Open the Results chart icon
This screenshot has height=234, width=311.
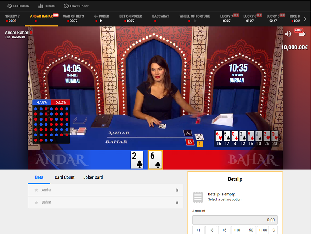point(46,6)
